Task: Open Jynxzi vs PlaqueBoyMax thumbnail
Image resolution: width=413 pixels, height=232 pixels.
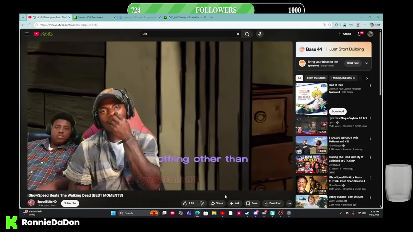Action: coord(311,125)
